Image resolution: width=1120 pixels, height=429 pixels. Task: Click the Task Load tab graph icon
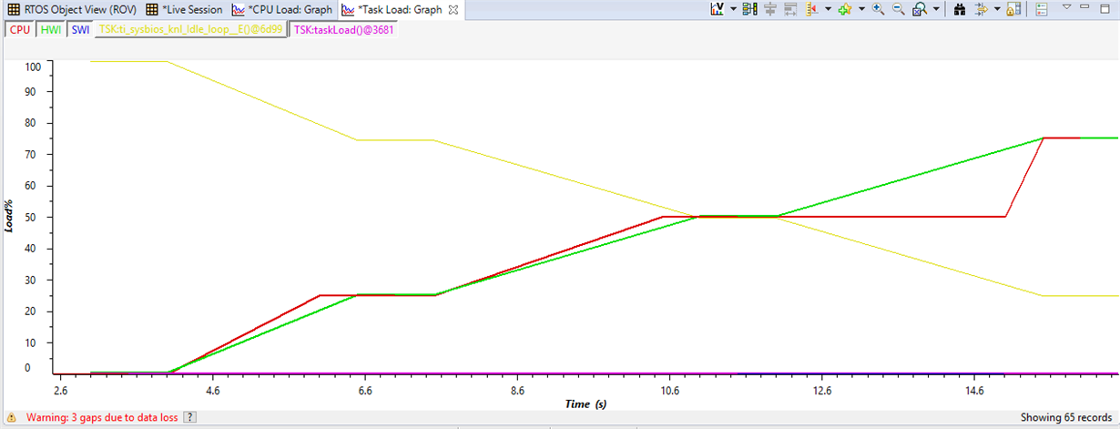click(x=347, y=9)
